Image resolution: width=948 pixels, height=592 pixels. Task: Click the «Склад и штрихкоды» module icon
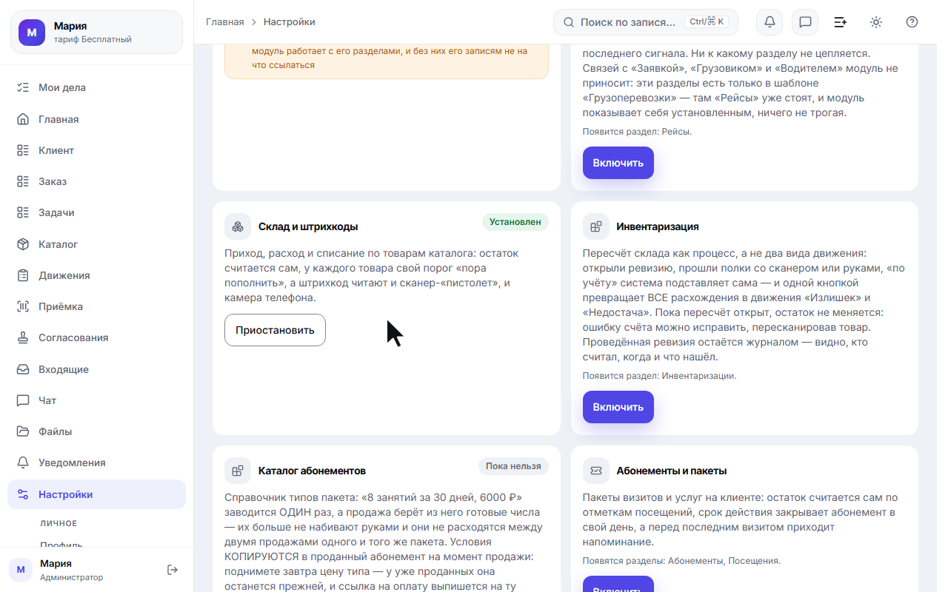(238, 226)
